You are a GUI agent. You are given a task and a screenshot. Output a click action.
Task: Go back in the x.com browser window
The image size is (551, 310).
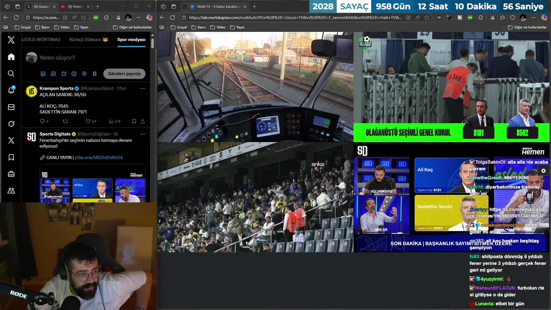tap(6, 17)
